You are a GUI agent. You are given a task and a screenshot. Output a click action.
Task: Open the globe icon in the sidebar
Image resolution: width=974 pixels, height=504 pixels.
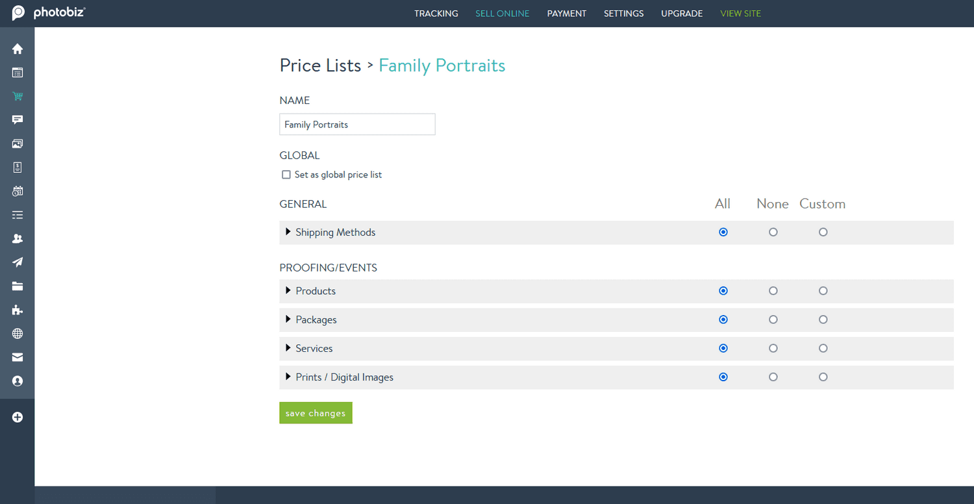coord(18,333)
